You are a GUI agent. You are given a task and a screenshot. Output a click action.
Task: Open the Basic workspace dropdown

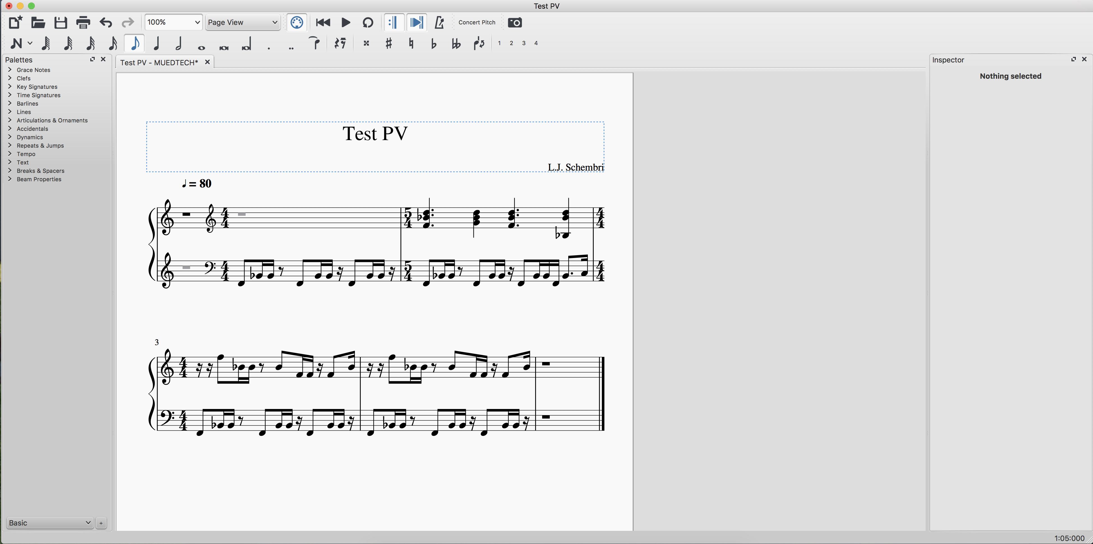point(50,523)
